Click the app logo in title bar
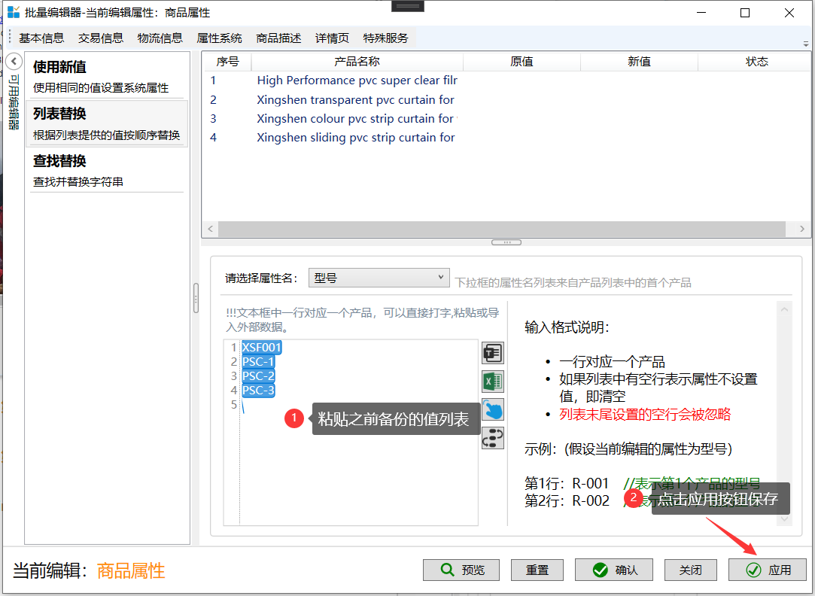815x596 pixels. pos(14,13)
